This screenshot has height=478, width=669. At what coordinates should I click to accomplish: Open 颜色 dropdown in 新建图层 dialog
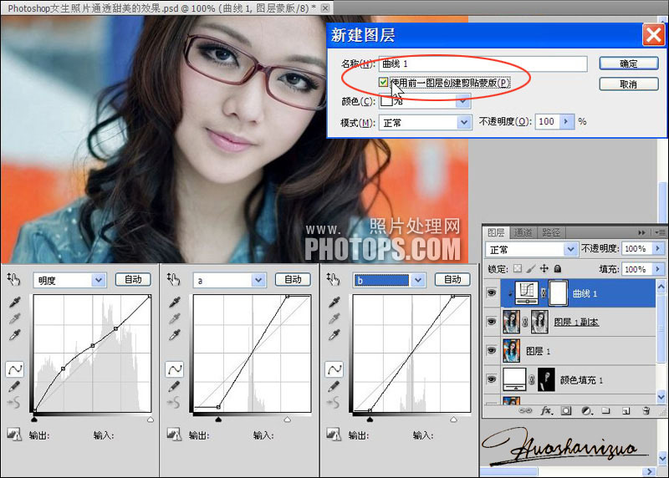tap(463, 101)
